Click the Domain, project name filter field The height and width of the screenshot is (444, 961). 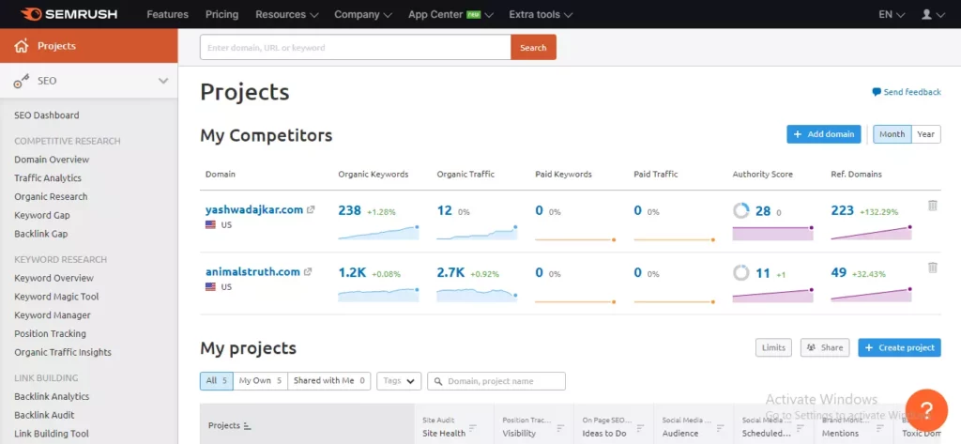496,381
